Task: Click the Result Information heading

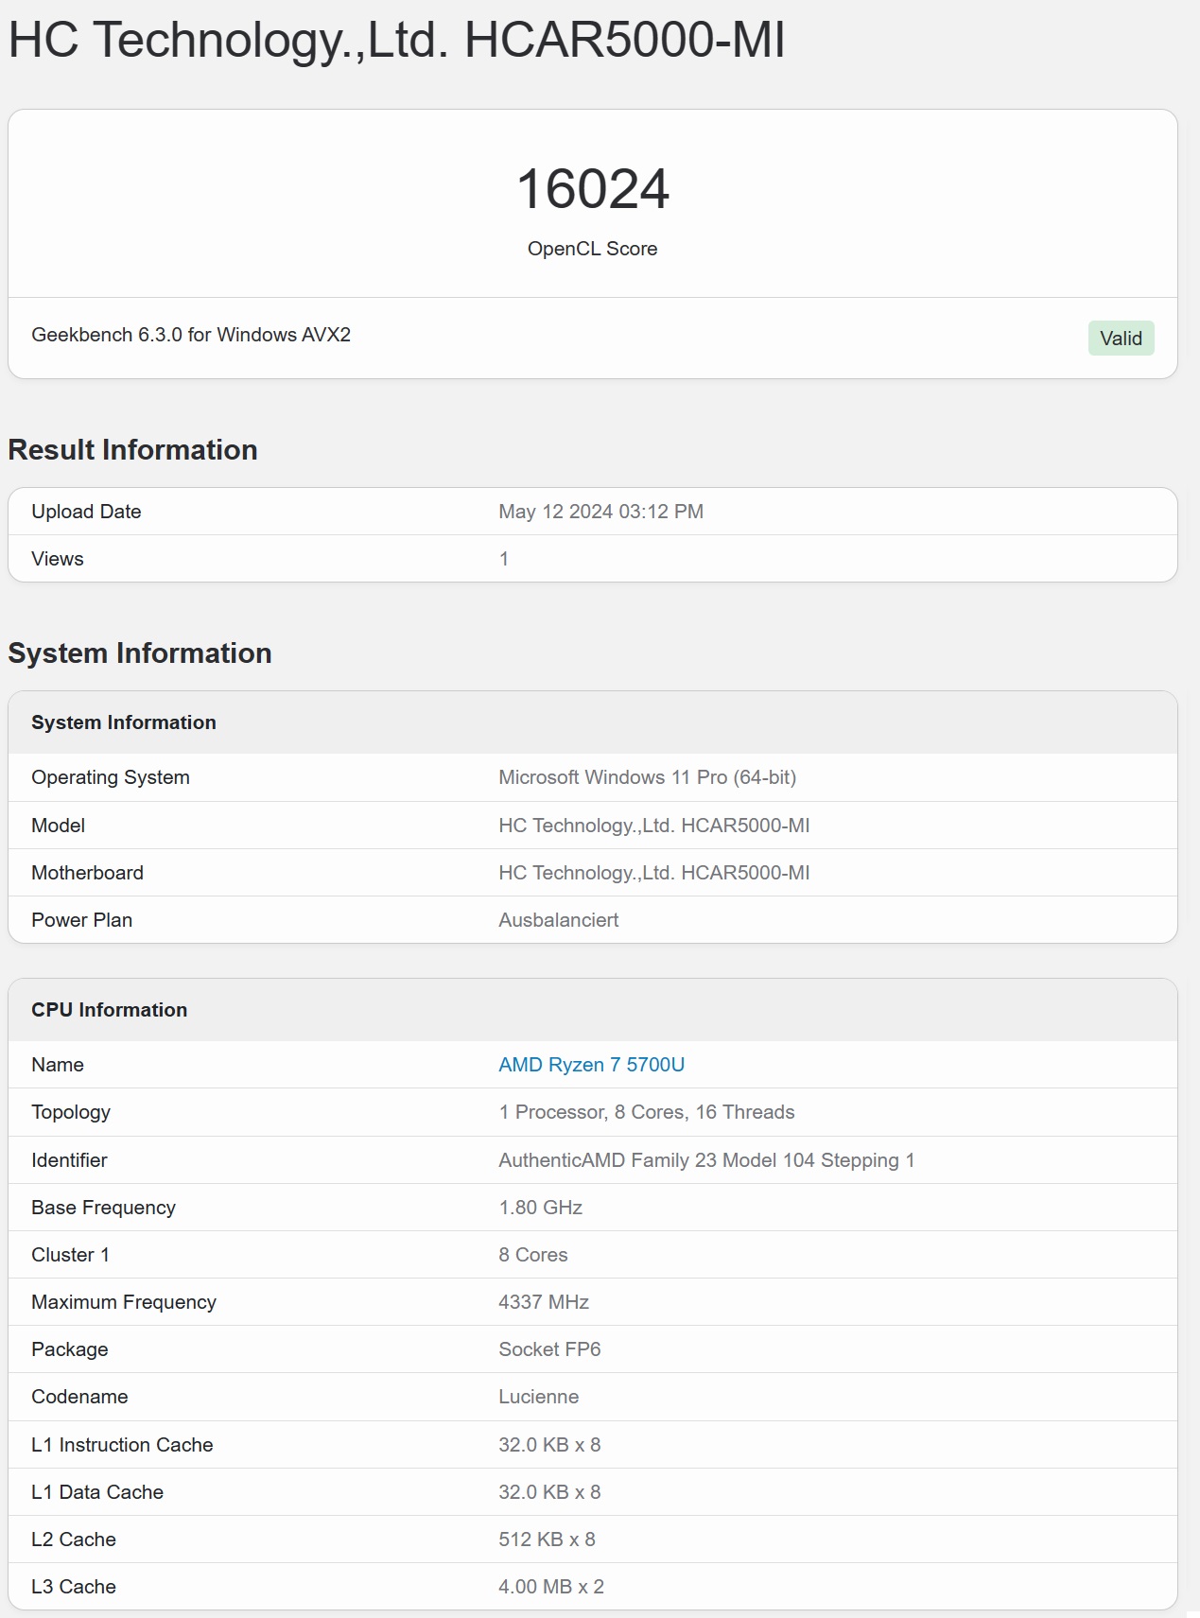Action: 132,449
